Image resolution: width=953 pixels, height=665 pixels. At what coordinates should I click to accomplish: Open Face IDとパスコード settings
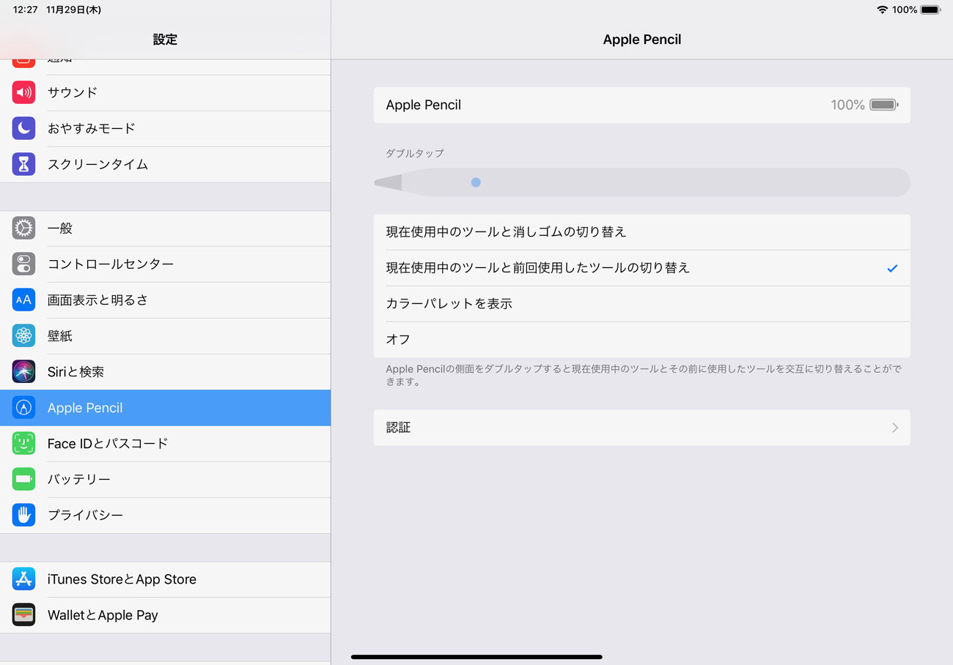[x=165, y=444]
